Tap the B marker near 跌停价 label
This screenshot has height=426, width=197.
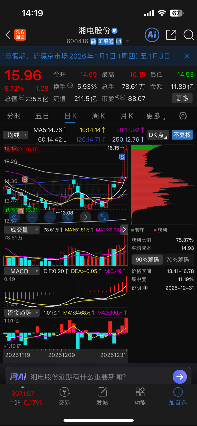point(21,211)
